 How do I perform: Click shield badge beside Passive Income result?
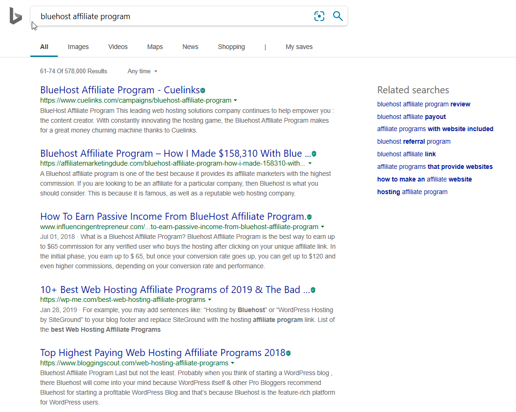pyautogui.click(x=309, y=217)
